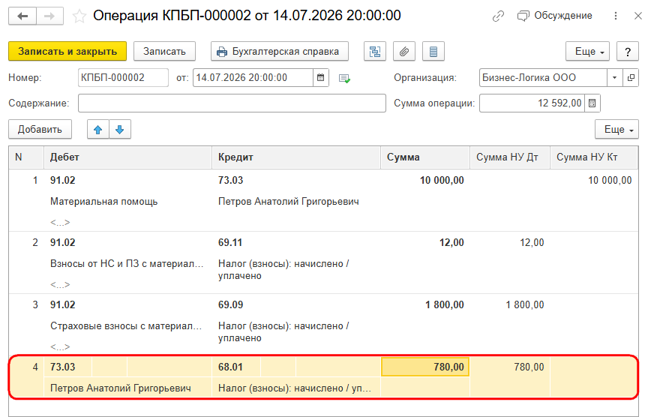Image resolution: width=648 pixels, height=417 pixels.
Task: Click the Кредит column header
Action: 296,157
